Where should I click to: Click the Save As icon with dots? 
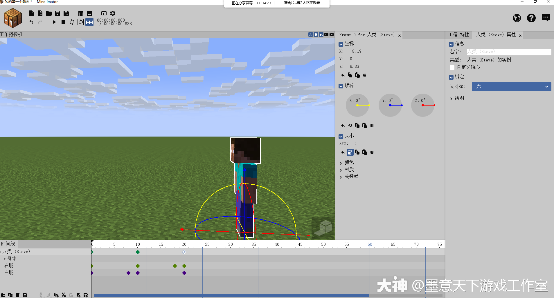click(66, 13)
